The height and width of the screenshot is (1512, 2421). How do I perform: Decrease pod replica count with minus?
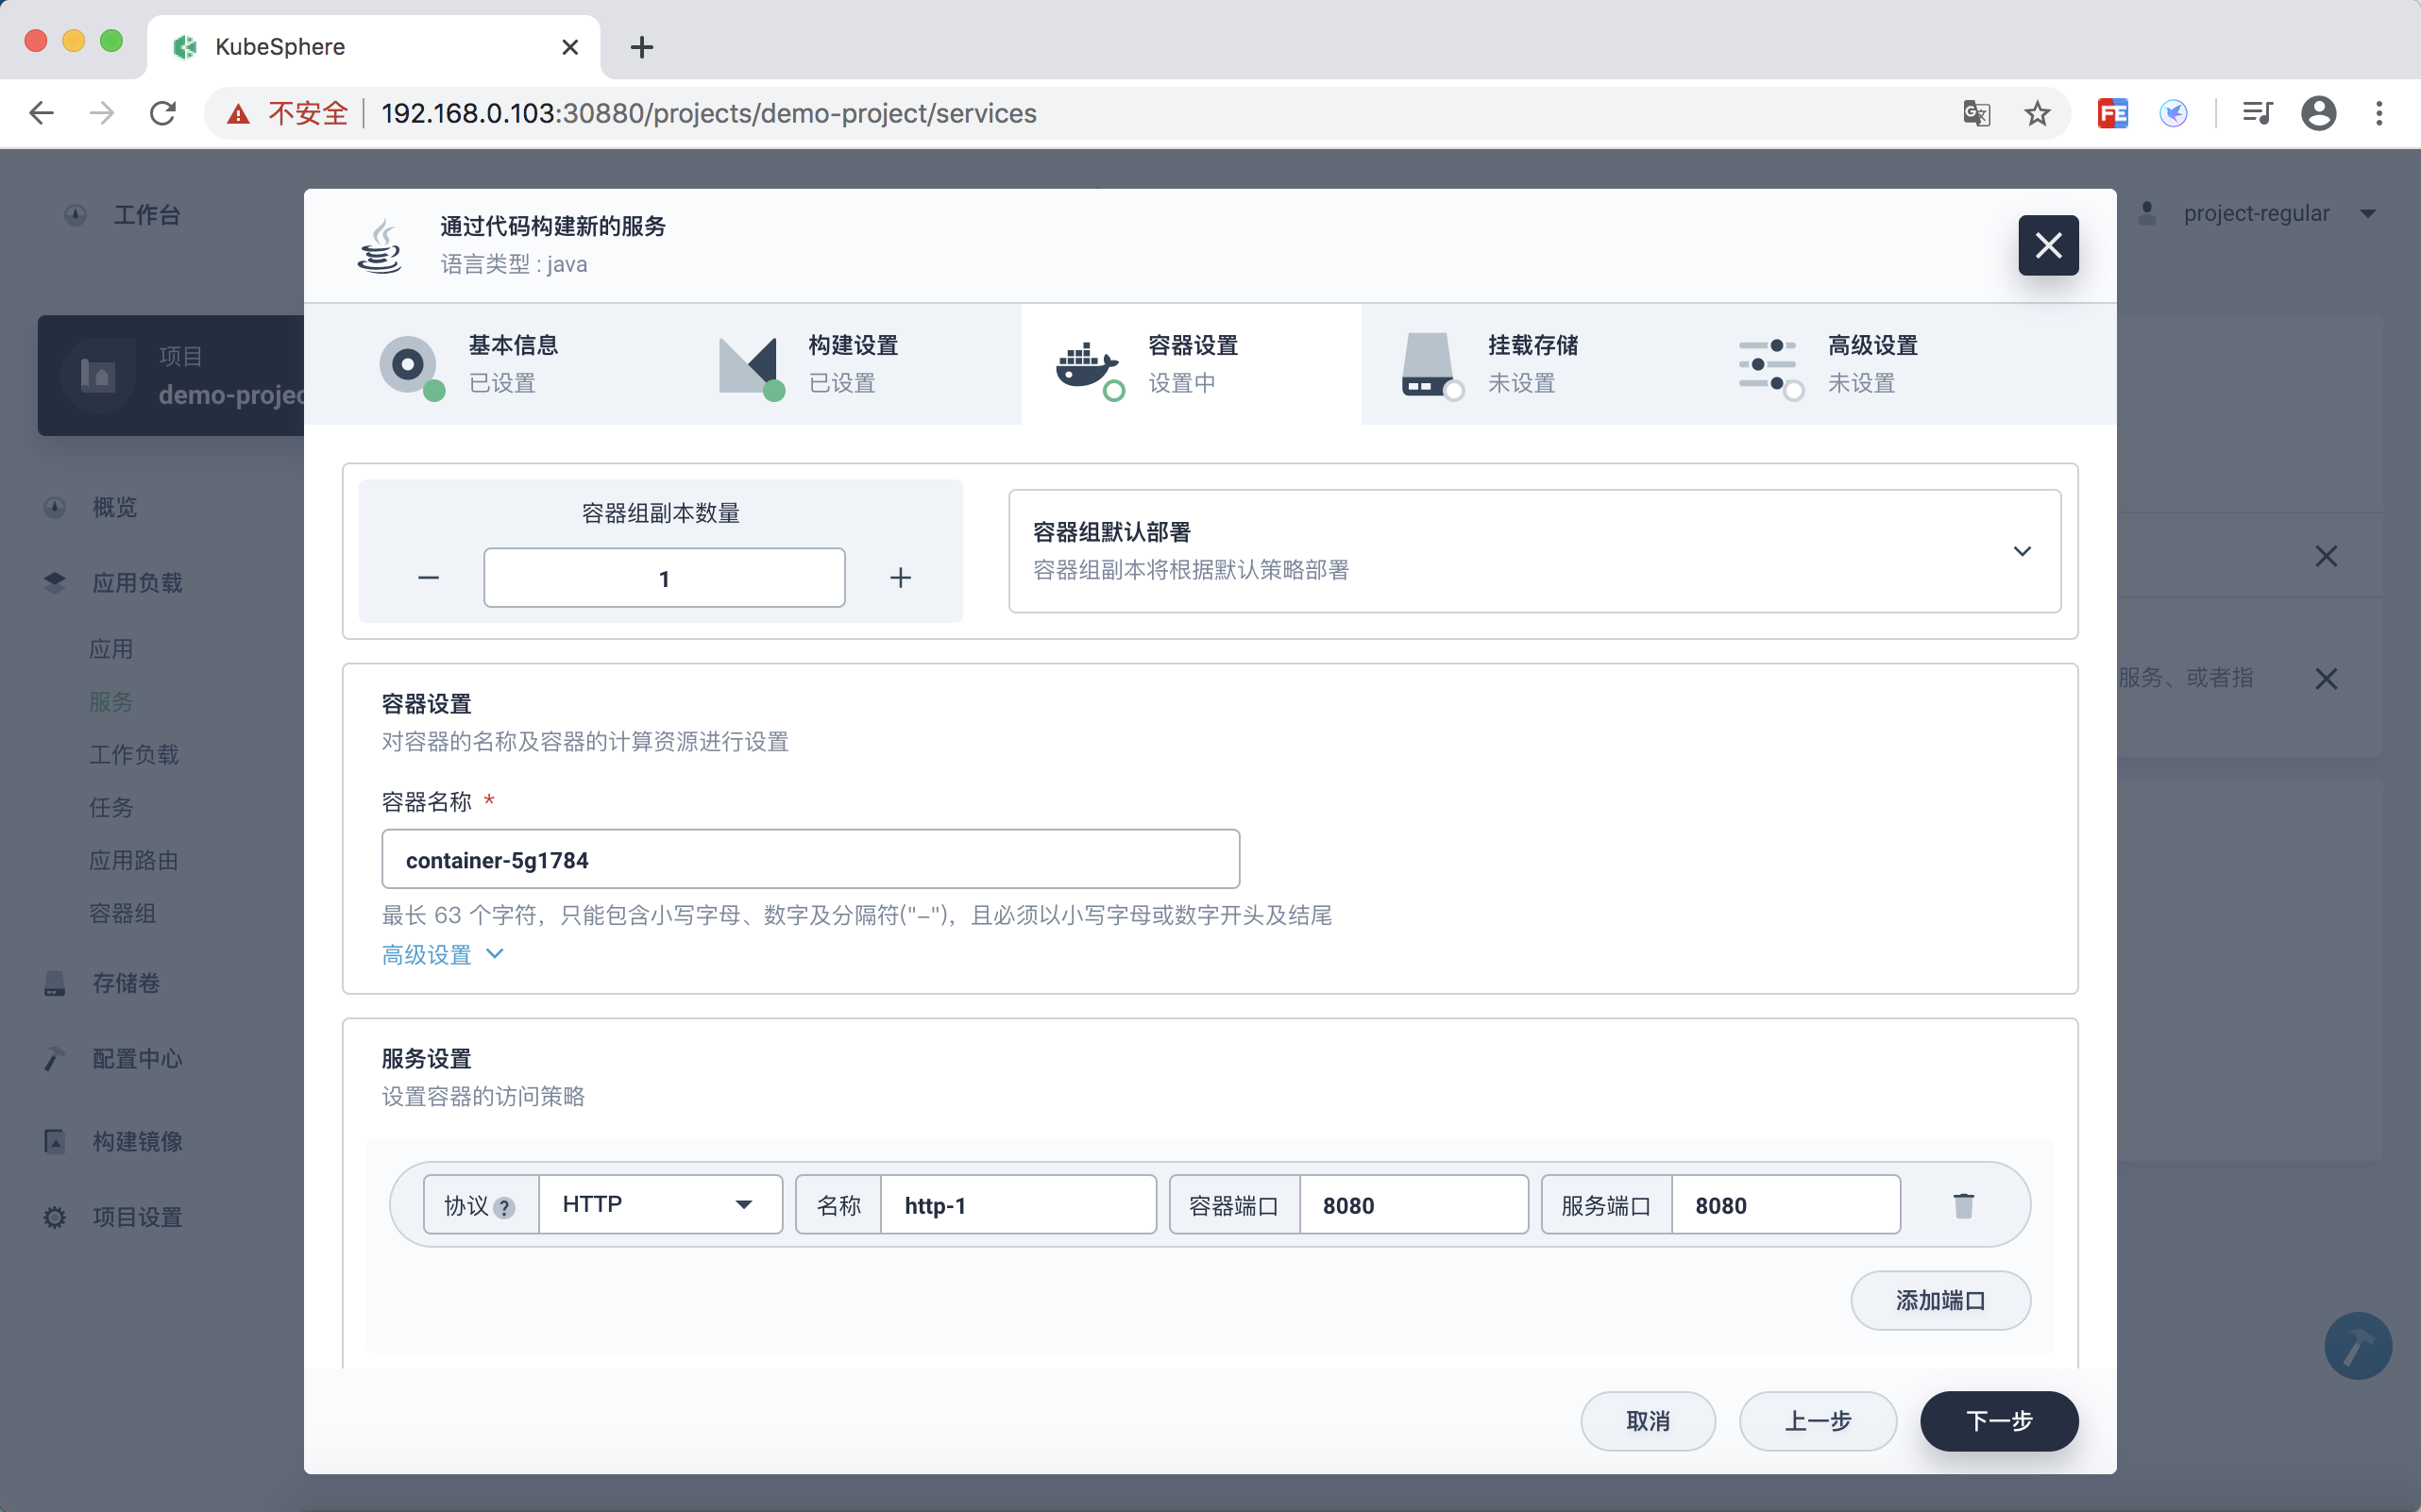(x=428, y=578)
